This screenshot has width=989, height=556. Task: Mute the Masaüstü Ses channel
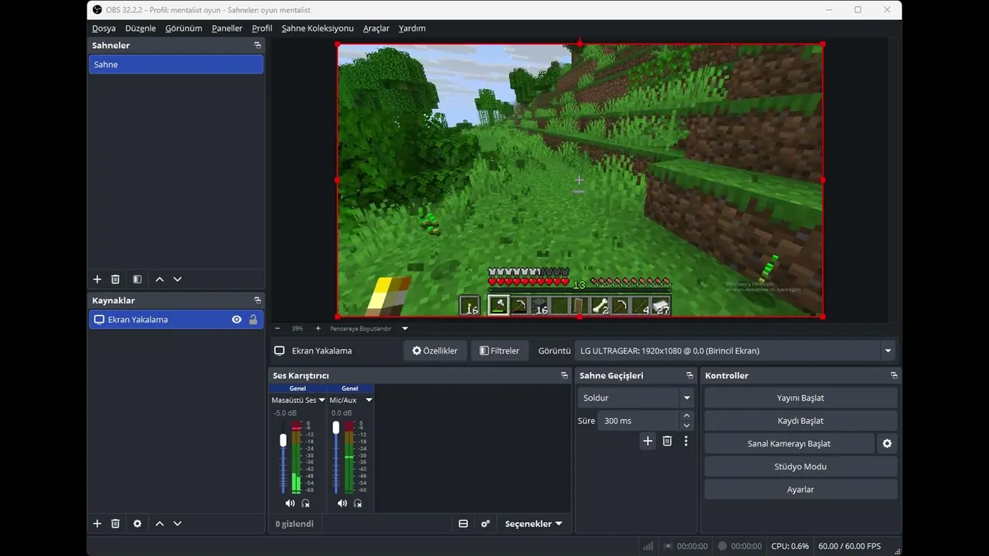coord(290,503)
